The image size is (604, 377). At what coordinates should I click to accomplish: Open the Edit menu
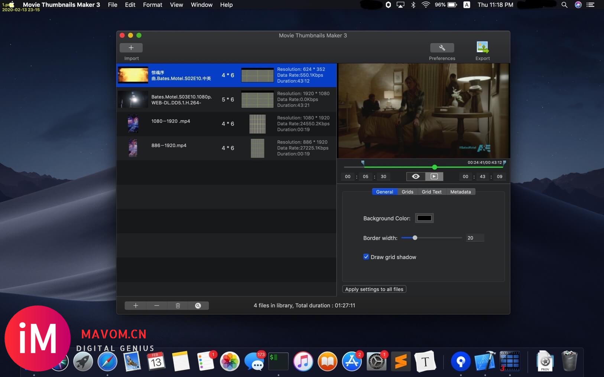(x=130, y=5)
